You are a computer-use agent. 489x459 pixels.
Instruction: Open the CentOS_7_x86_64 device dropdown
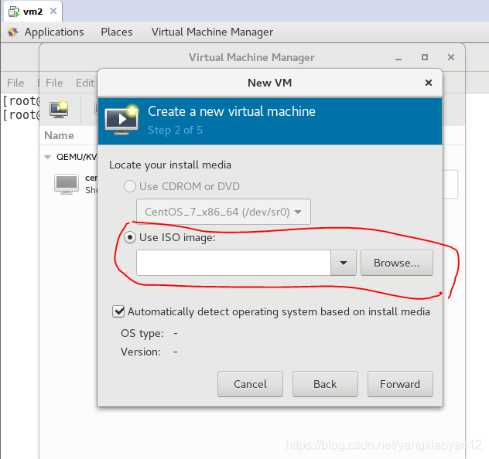224,212
